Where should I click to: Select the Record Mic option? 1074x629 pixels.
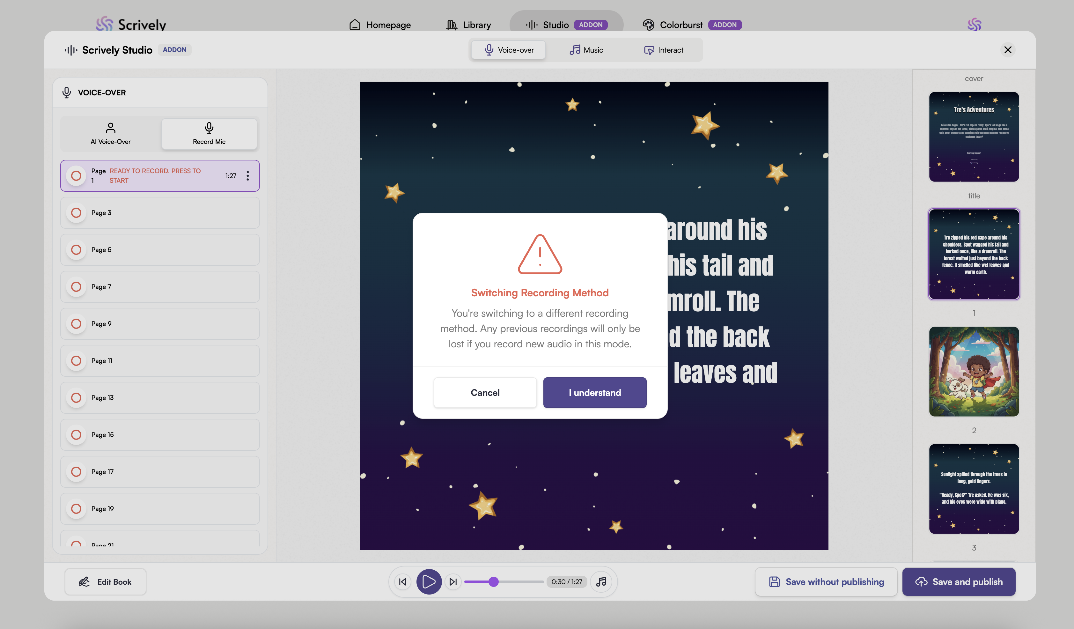coord(209,134)
